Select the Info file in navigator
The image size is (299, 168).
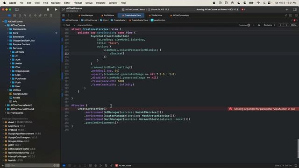(15, 102)
